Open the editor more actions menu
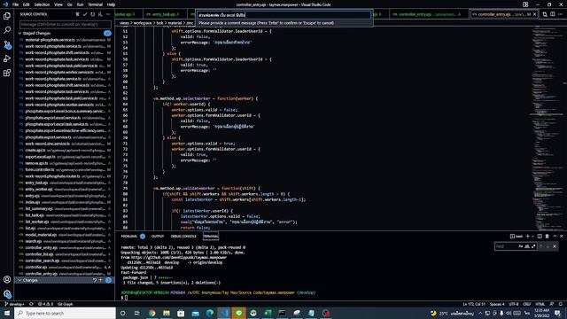Viewport: 567px width, 319px height. pos(561,14)
